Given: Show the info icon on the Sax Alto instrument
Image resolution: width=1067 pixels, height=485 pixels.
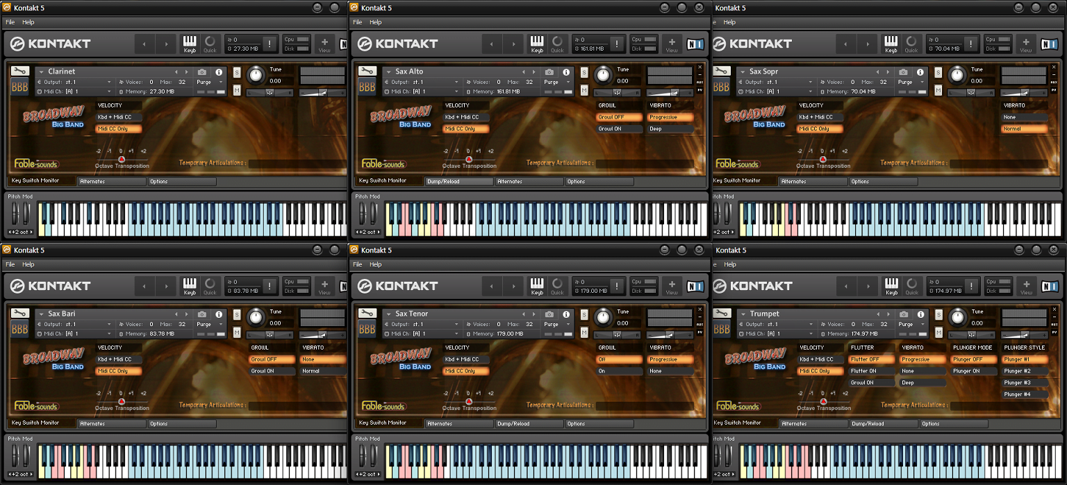Looking at the screenshot, I should click(566, 72).
